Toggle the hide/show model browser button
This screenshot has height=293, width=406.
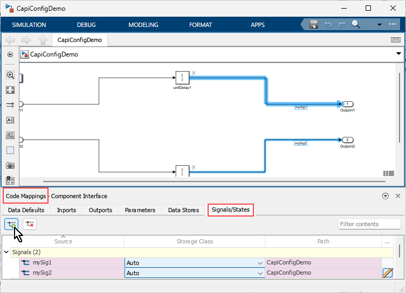(10, 54)
